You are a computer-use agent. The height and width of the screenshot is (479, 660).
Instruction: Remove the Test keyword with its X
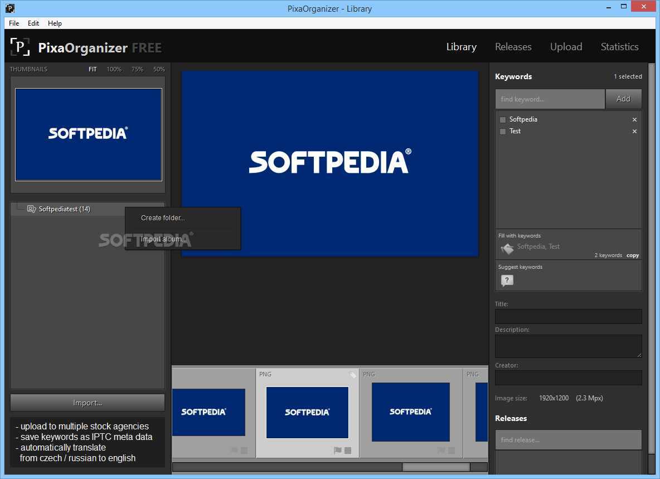(634, 132)
